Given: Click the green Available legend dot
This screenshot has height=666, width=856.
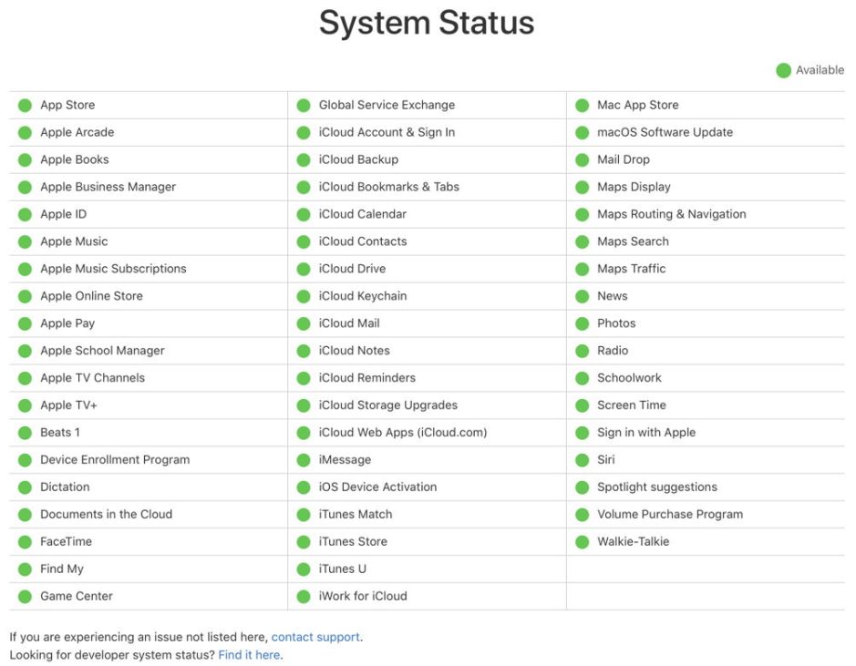Looking at the screenshot, I should pos(783,71).
